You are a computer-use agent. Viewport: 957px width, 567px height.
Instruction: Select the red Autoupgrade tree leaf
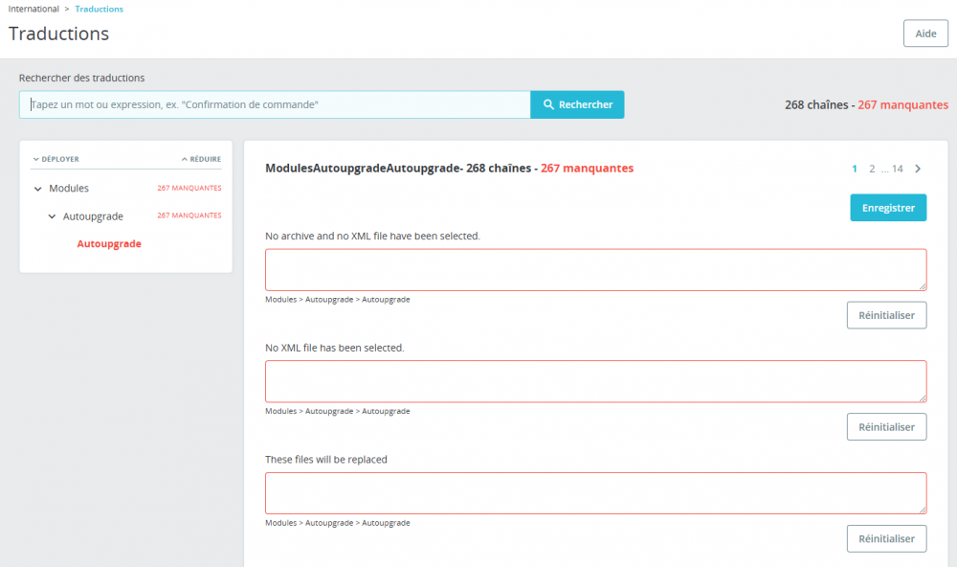pyautogui.click(x=109, y=244)
